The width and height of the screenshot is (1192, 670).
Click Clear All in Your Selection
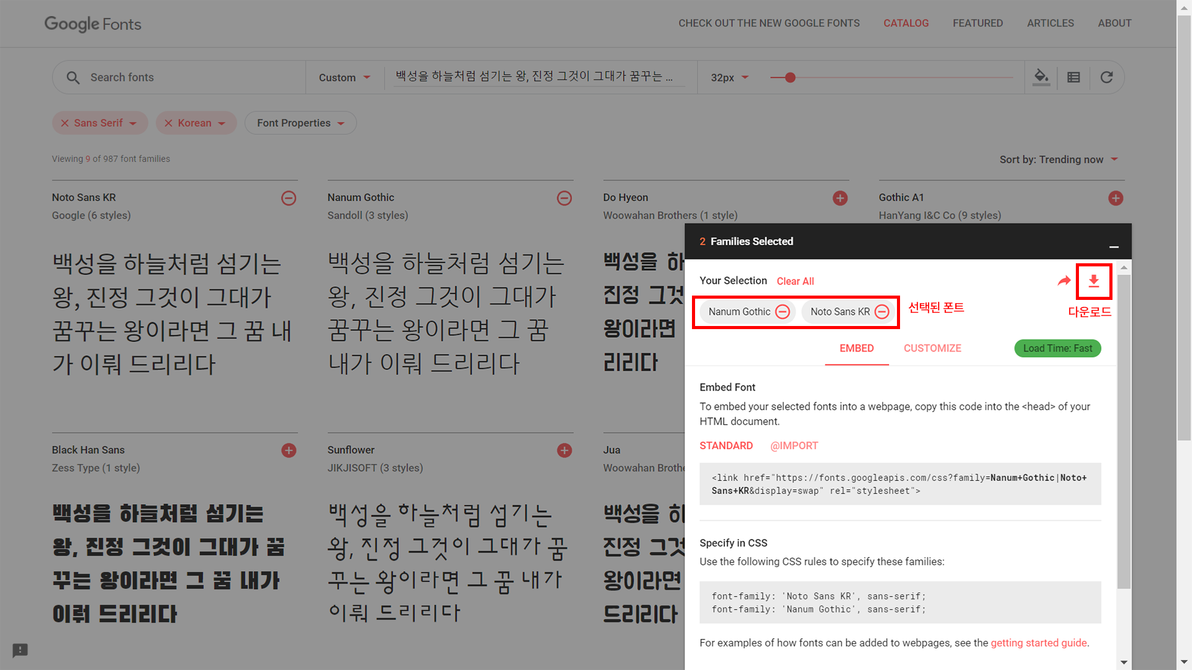coord(795,281)
